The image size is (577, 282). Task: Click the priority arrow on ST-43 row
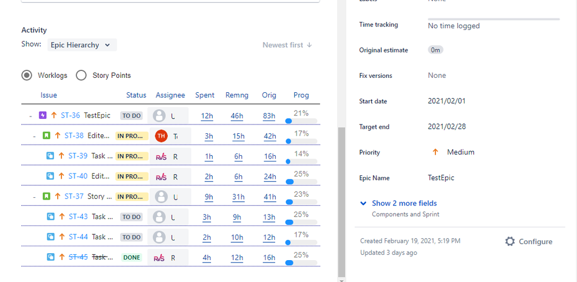[x=61, y=217]
